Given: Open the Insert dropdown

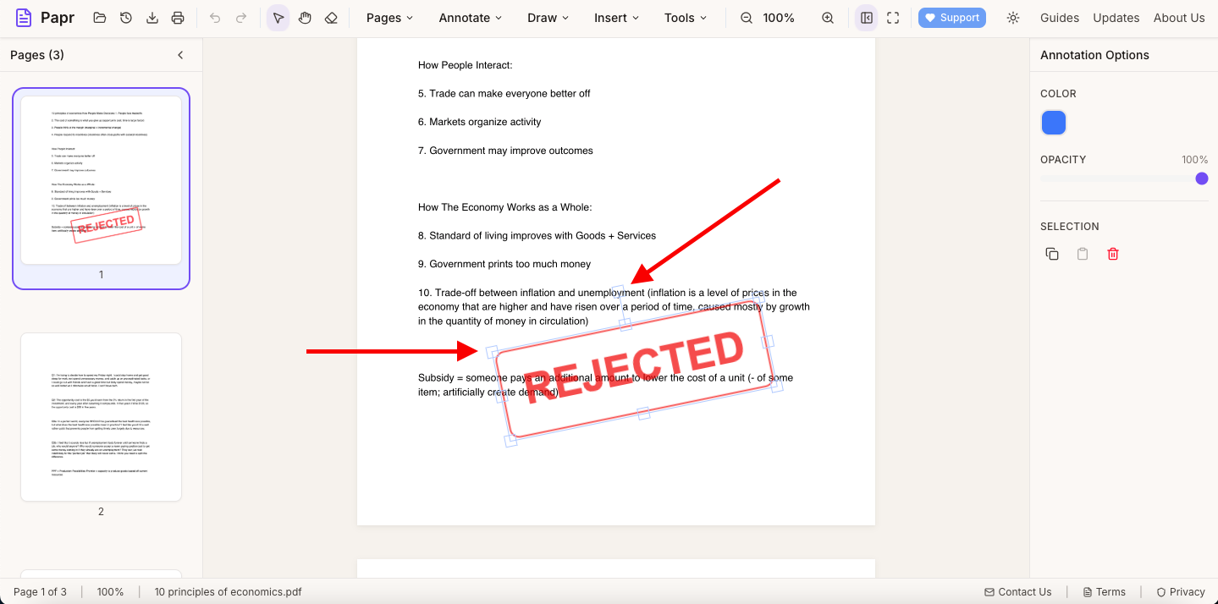Looking at the screenshot, I should (x=615, y=17).
